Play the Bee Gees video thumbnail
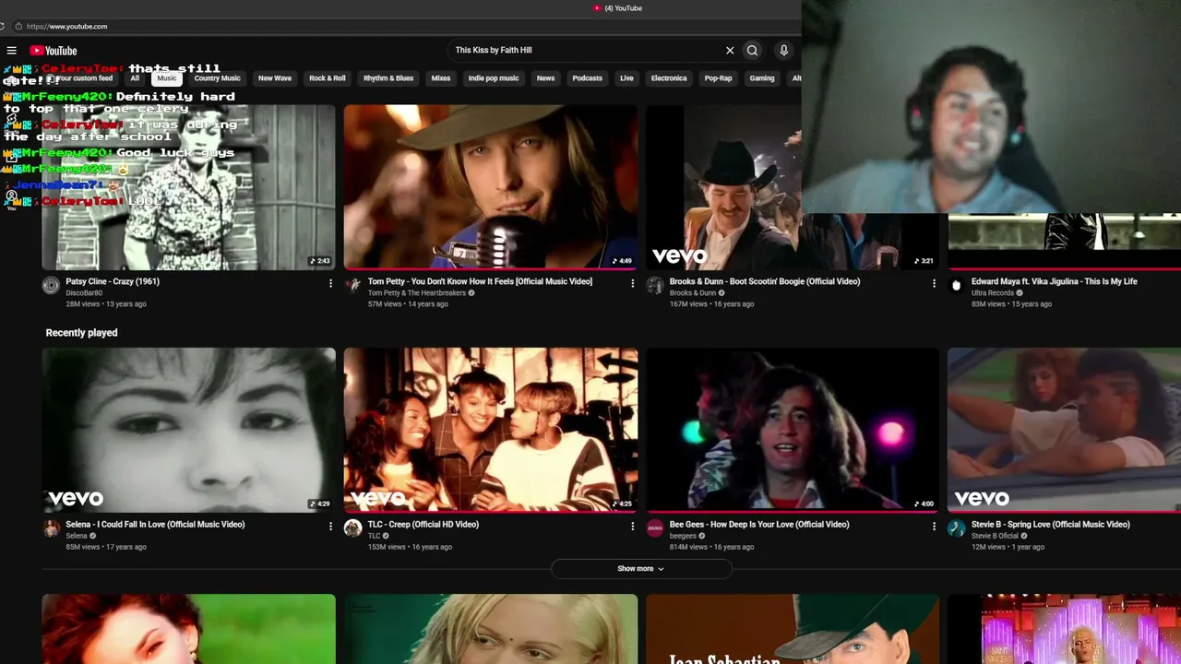 792,430
